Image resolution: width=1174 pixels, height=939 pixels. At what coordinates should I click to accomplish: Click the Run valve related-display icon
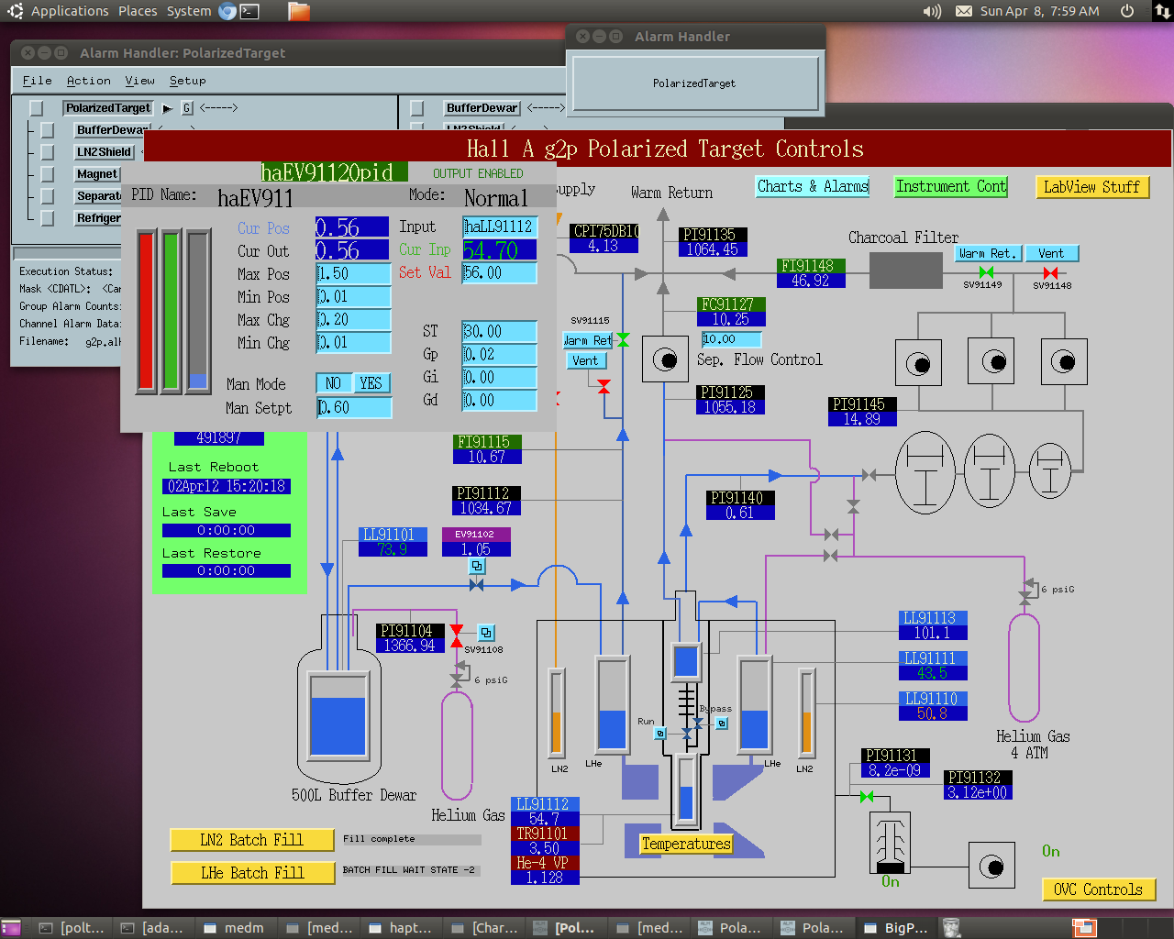(x=659, y=734)
